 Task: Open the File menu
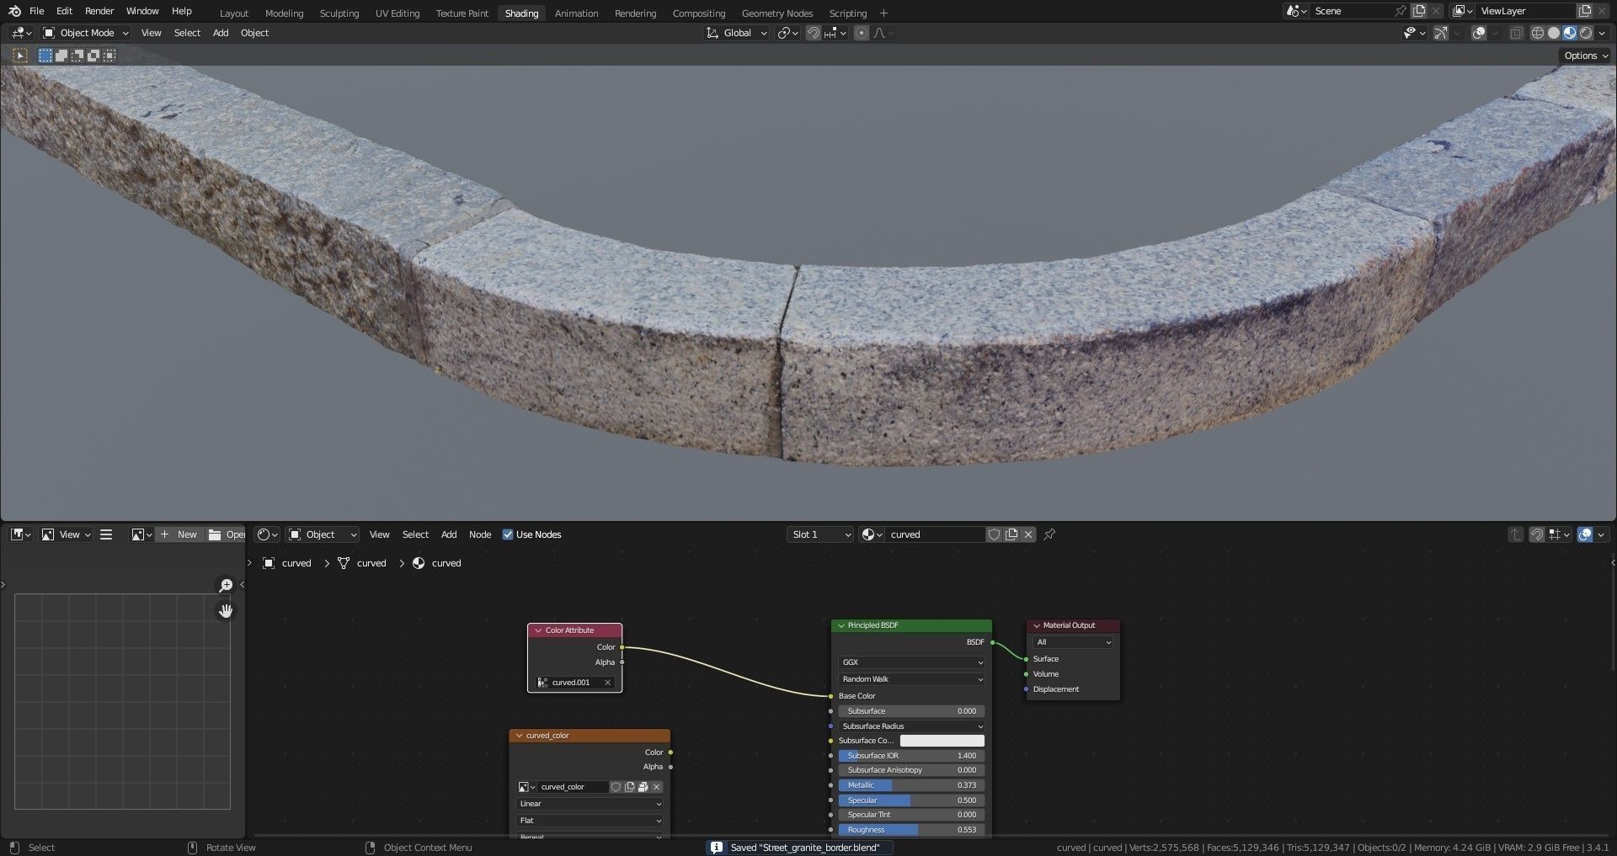click(x=36, y=11)
